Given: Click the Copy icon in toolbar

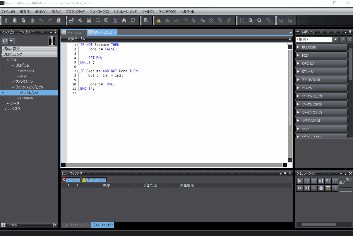Looking at the screenshot, I should [14, 20].
